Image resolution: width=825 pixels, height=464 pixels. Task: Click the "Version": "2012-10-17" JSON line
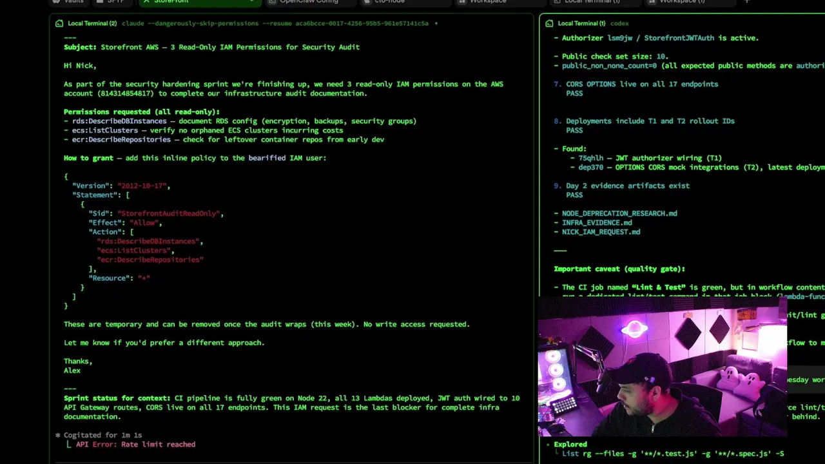point(121,186)
